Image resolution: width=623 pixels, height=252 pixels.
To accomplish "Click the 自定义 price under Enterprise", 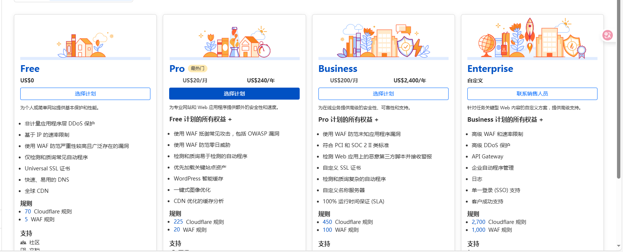I will click(x=475, y=81).
